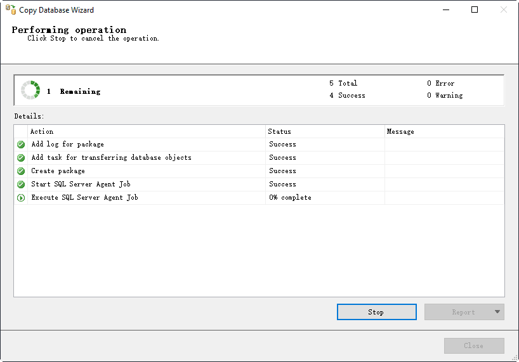Click in-progress icon beside Execute SQL Server Agent Job
The image size is (519, 362).
(21, 198)
